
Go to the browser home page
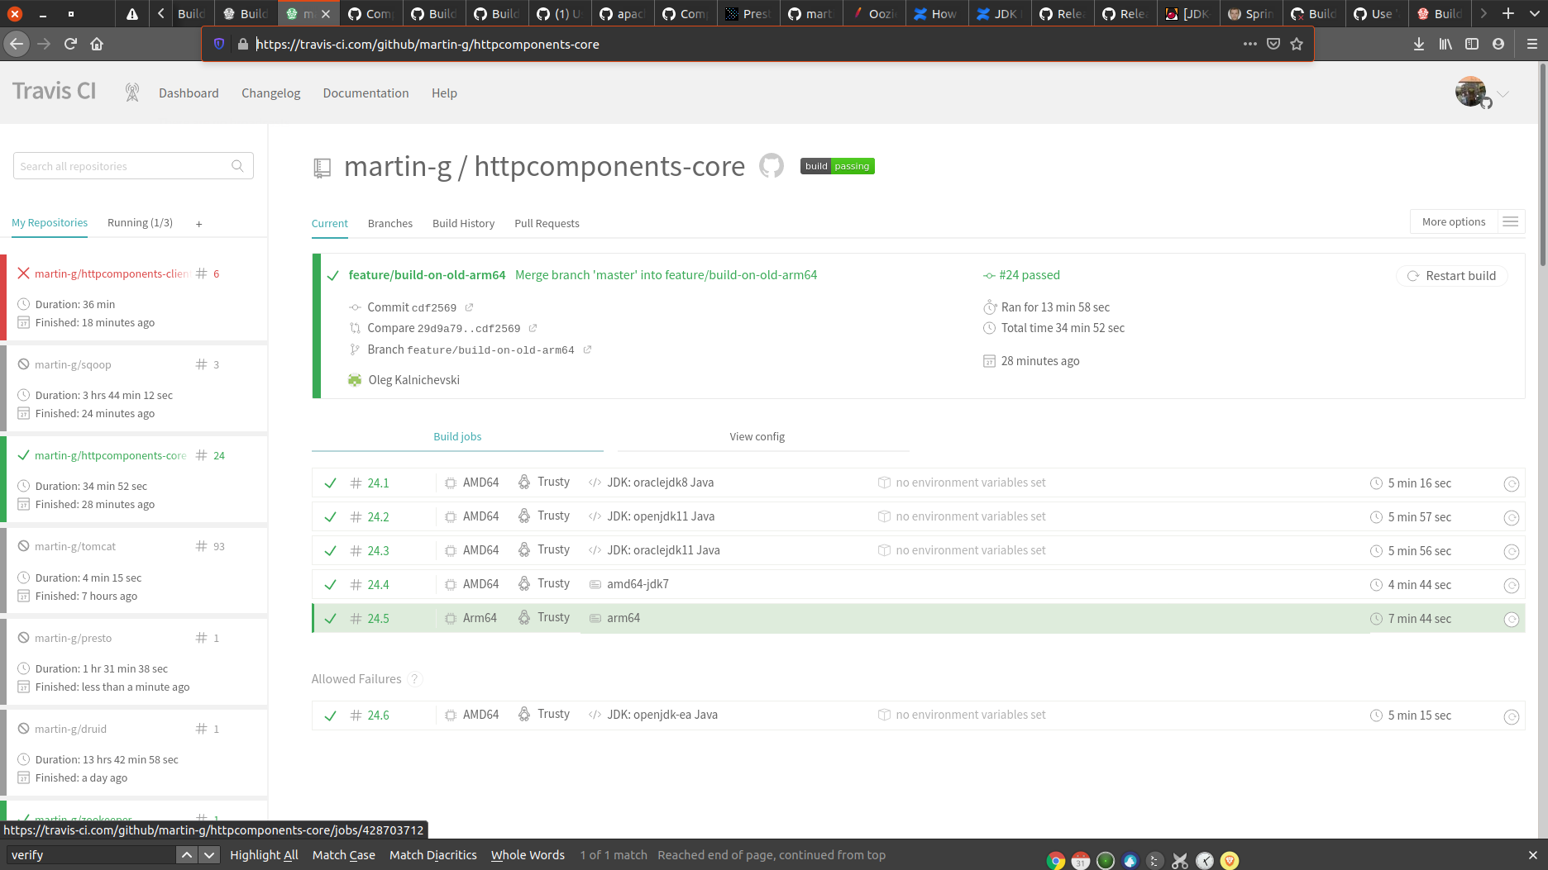click(97, 44)
